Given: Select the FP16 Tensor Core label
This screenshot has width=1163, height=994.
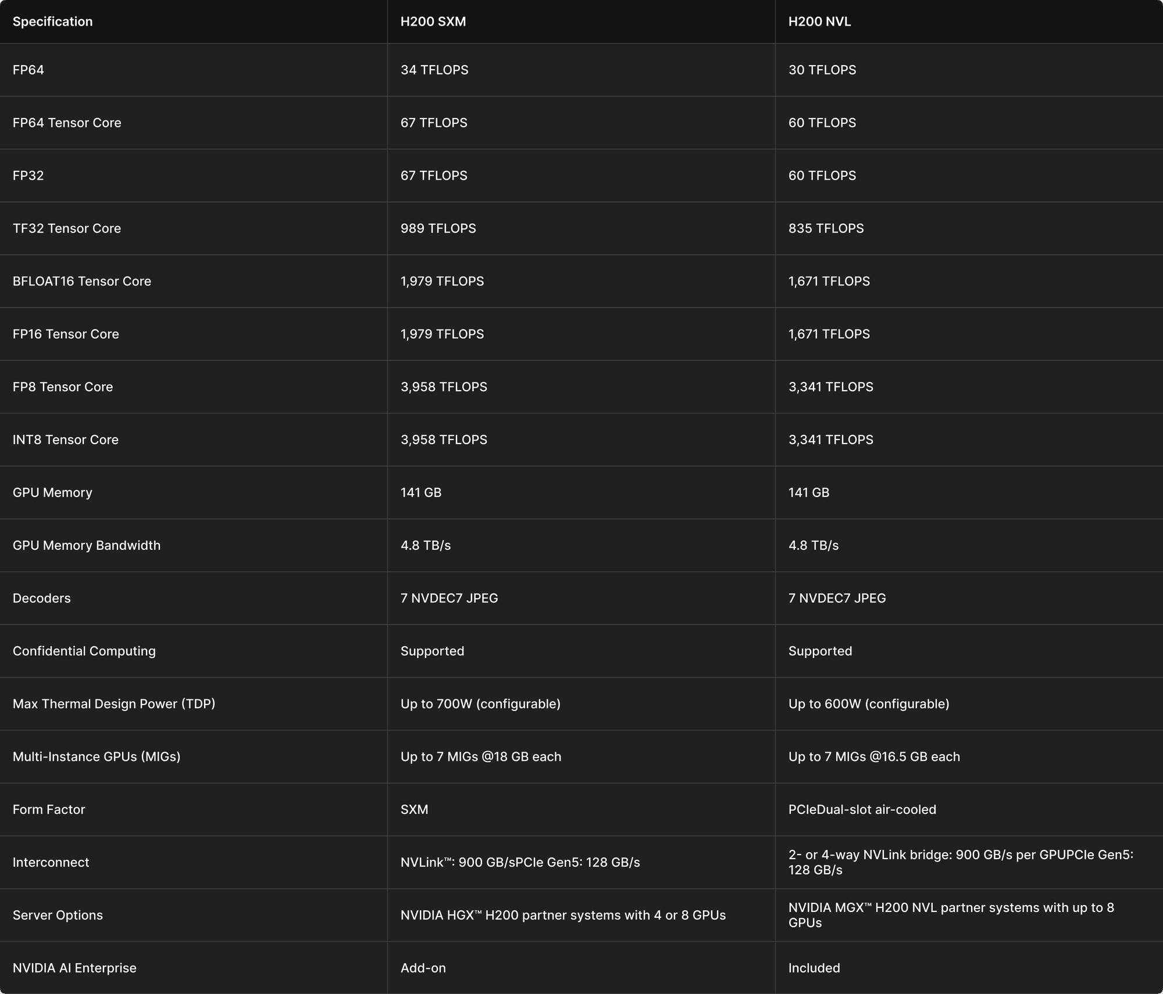Looking at the screenshot, I should click(x=66, y=334).
